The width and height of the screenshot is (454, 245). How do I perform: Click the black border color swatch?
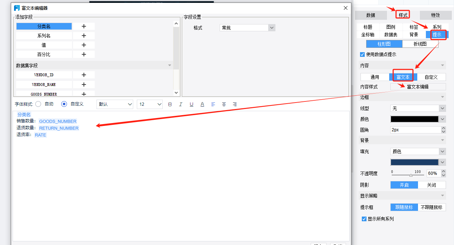click(x=414, y=119)
